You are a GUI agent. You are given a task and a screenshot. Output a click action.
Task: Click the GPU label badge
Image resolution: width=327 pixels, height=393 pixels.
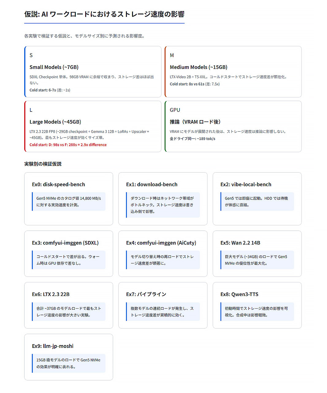click(175, 110)
